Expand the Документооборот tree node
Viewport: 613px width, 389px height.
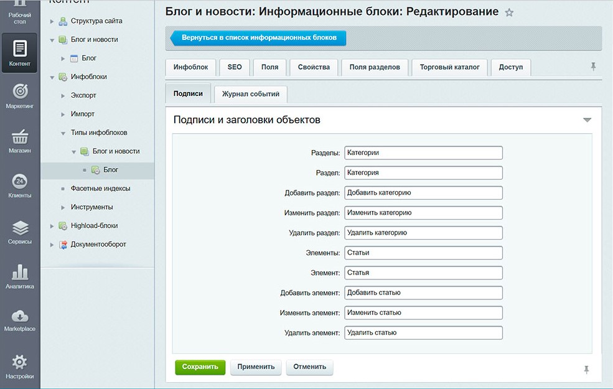pyautogui.click(x=52, y=245)
